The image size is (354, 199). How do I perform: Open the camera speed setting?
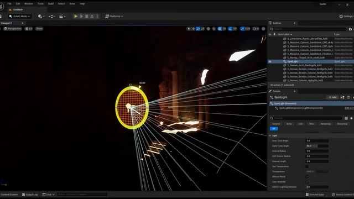256,29
